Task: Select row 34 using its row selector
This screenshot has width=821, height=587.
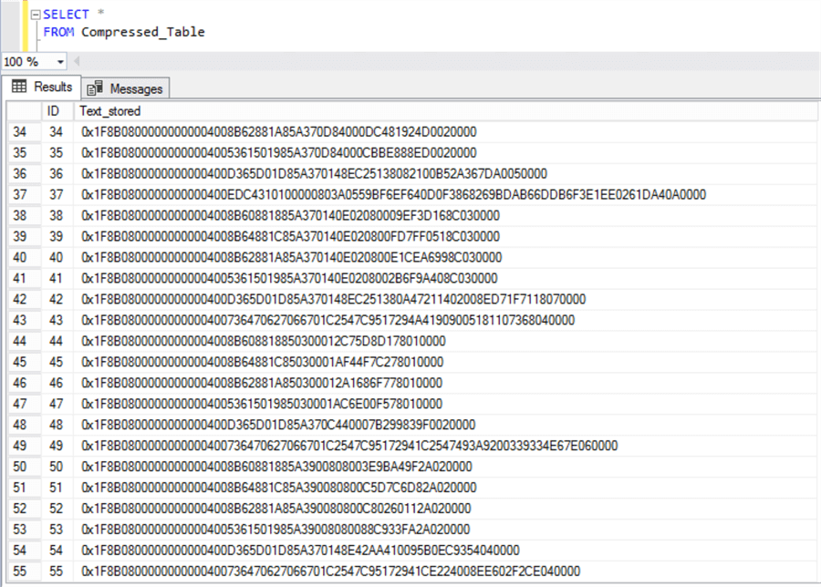Action: click(x=21, y=131)
